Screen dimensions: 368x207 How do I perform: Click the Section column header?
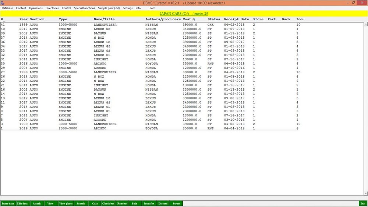click(x=37, y=19)
